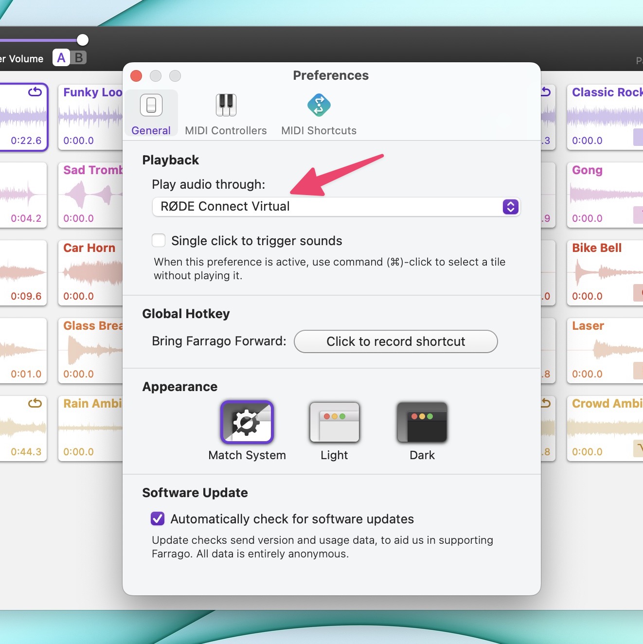Select the Glass Break sound tile
Viewport: 643px width, 644px height.
[90, 350]
